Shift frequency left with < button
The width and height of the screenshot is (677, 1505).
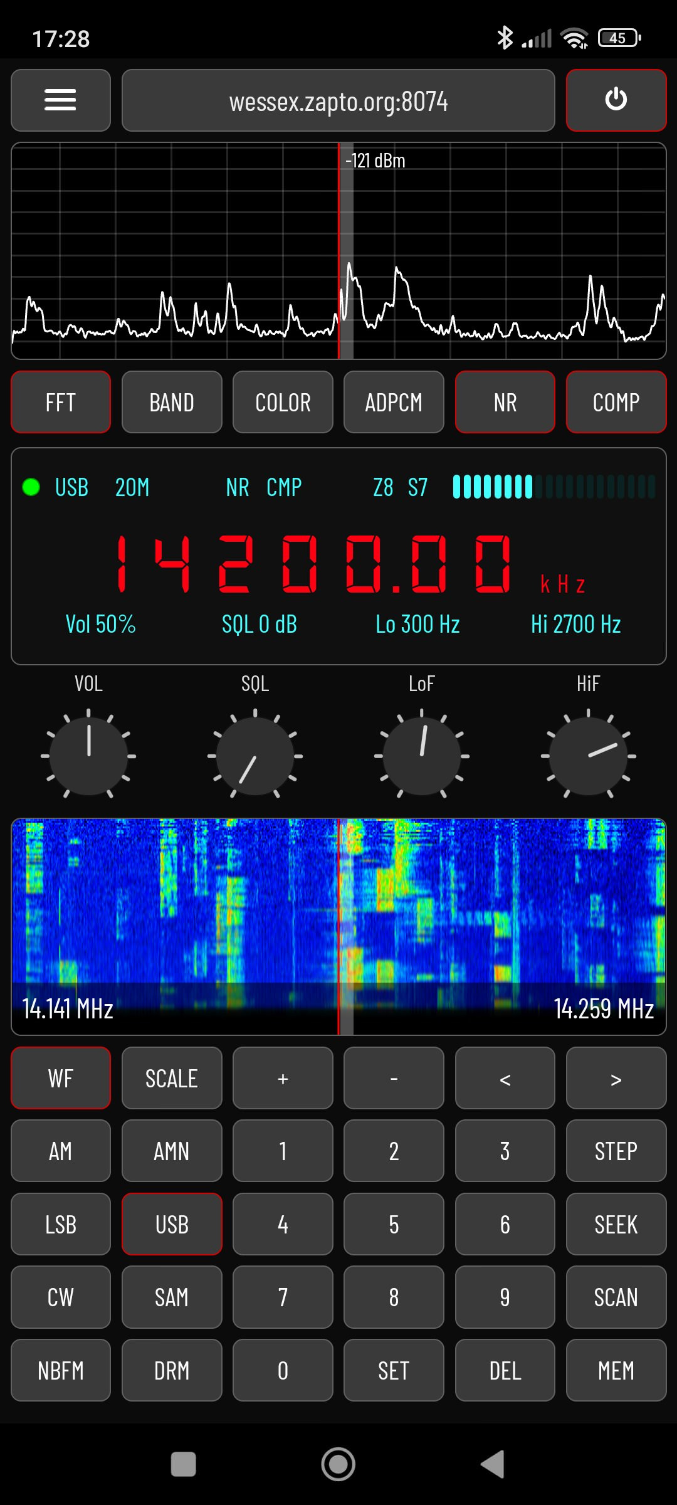coord(505,1078)
